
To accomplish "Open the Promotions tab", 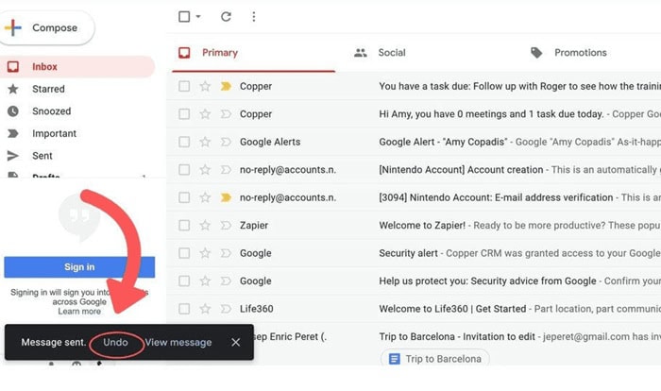I will click(x=579, y=53).
